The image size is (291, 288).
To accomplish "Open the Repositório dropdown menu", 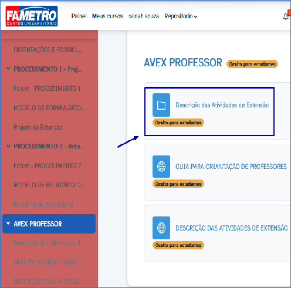I will tap(181, 16).
